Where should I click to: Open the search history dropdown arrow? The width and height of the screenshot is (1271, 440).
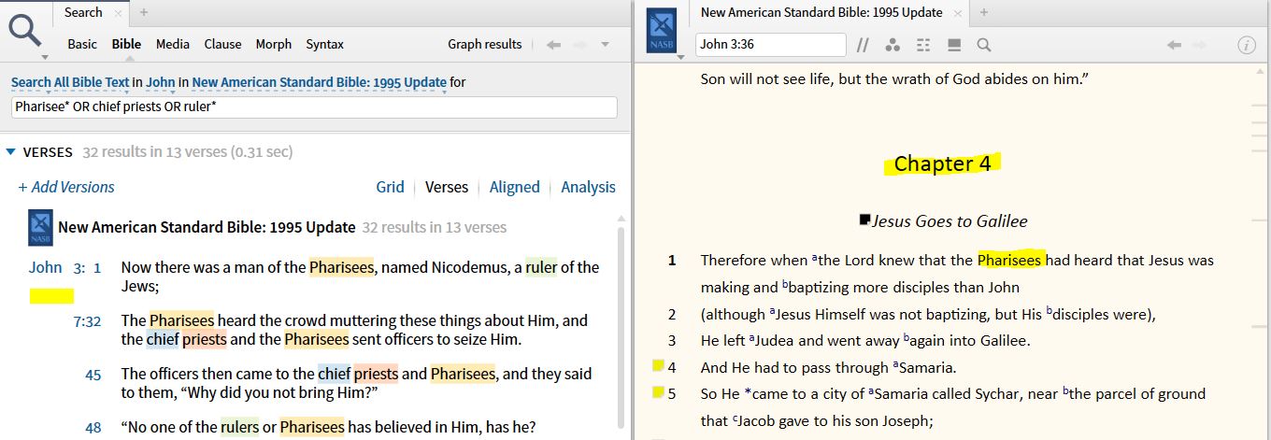(x=605, y=44)
